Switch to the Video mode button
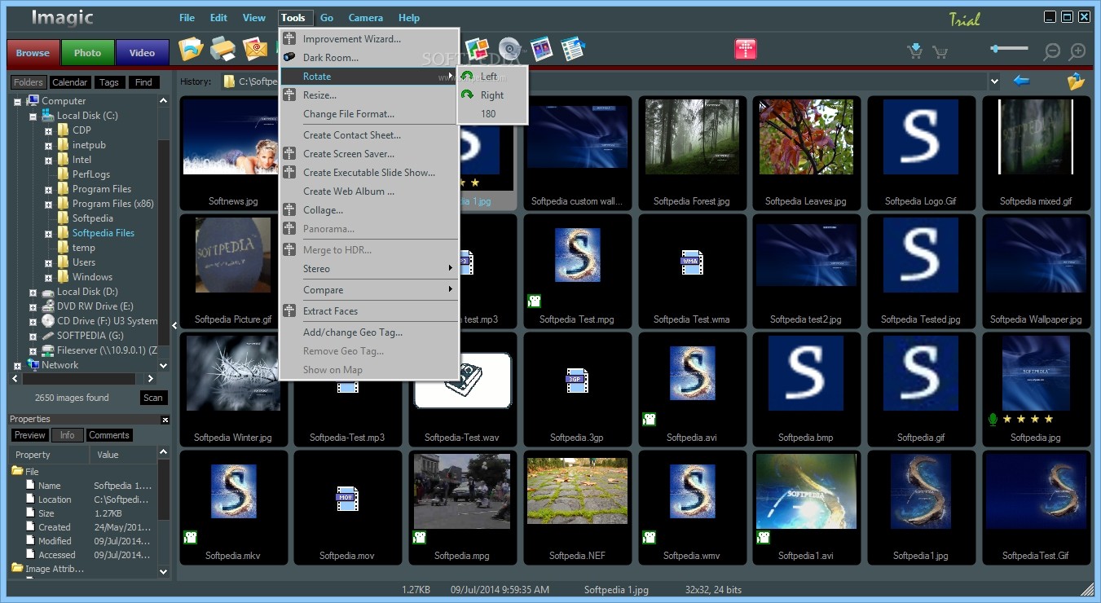This screenshot has height=603, width=1101. (x=142, y=53)
